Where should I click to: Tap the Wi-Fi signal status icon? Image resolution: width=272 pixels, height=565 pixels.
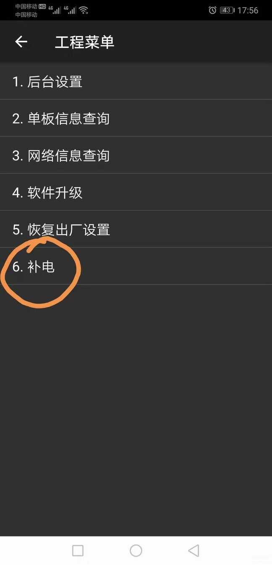coord(84,10)
